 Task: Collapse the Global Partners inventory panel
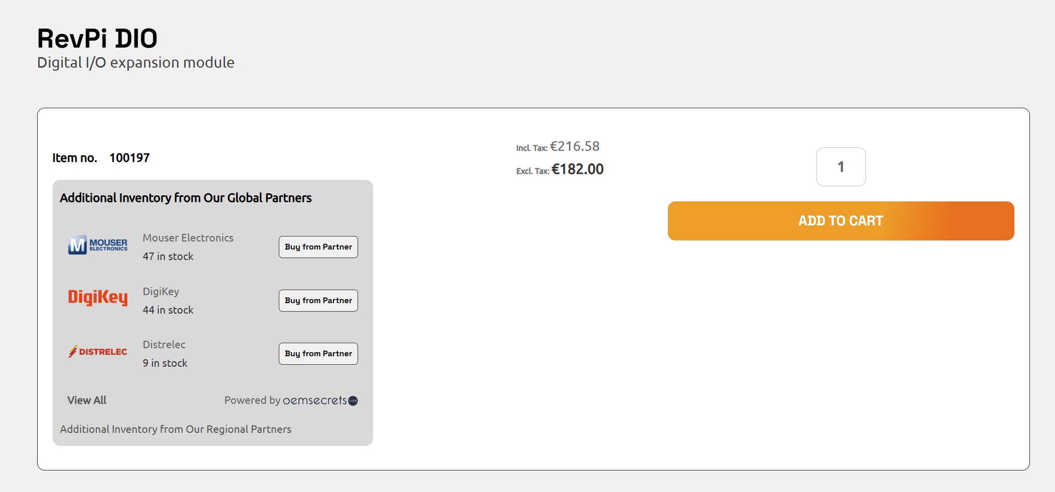pos(186,197)
